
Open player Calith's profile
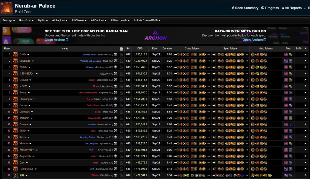pyautogui.click(x=22, y=54)
